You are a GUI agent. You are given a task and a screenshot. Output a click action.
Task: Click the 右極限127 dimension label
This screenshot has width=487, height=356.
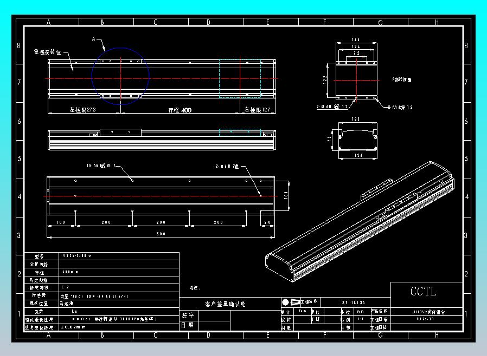point(257,110)
